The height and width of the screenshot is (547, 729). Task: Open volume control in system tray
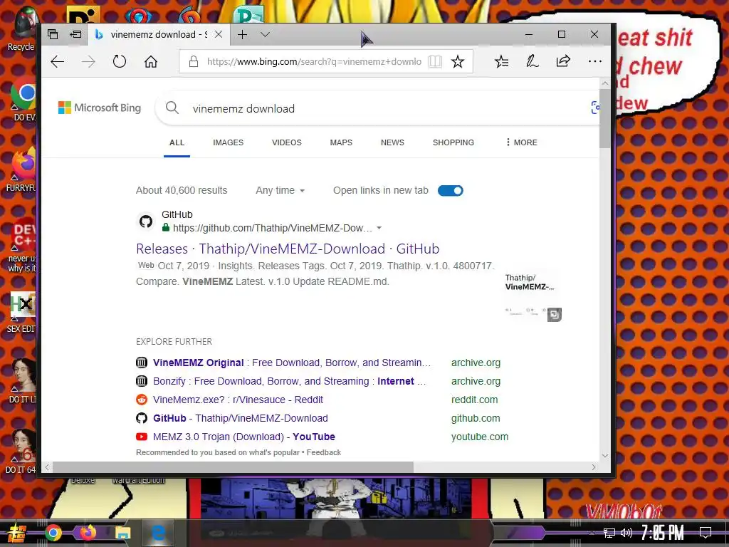pos(626,533)
